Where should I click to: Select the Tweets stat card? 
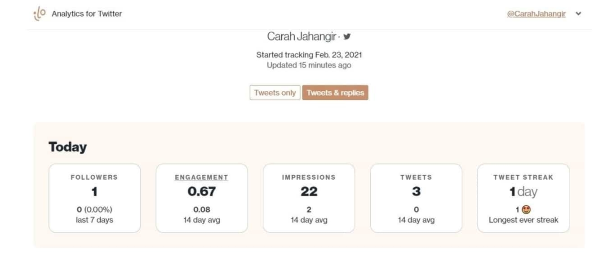pos(416,198)
